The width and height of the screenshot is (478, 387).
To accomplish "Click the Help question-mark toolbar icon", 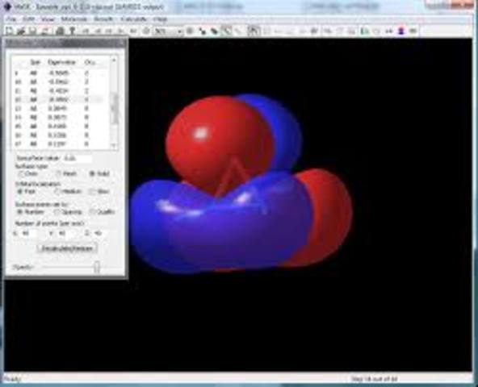I will click(x=72, y=31).
